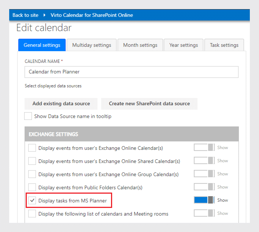Click Add existing data source button
Screen dimensions: 259x232
tap(61, 104)
